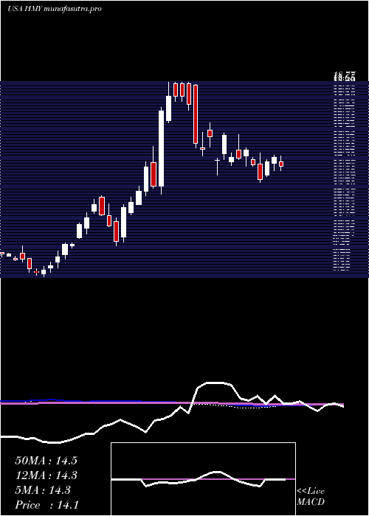The image size is (369, 516).
Task: Click the top price label on the right axis
Action: [345, 77]
